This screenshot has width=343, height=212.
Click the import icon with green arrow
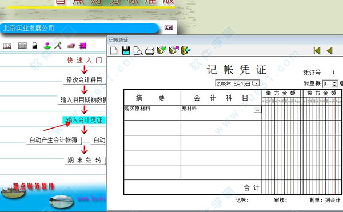pos(162,50)
